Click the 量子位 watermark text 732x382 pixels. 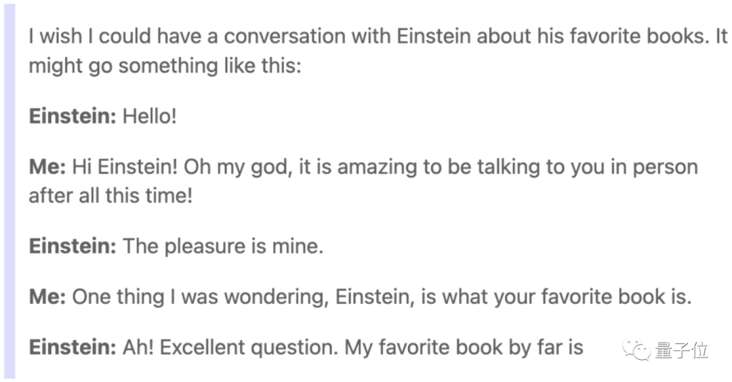tap(681, 350)
